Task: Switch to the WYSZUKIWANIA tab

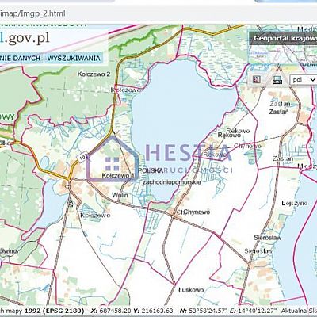Action: tap(74, 59)
